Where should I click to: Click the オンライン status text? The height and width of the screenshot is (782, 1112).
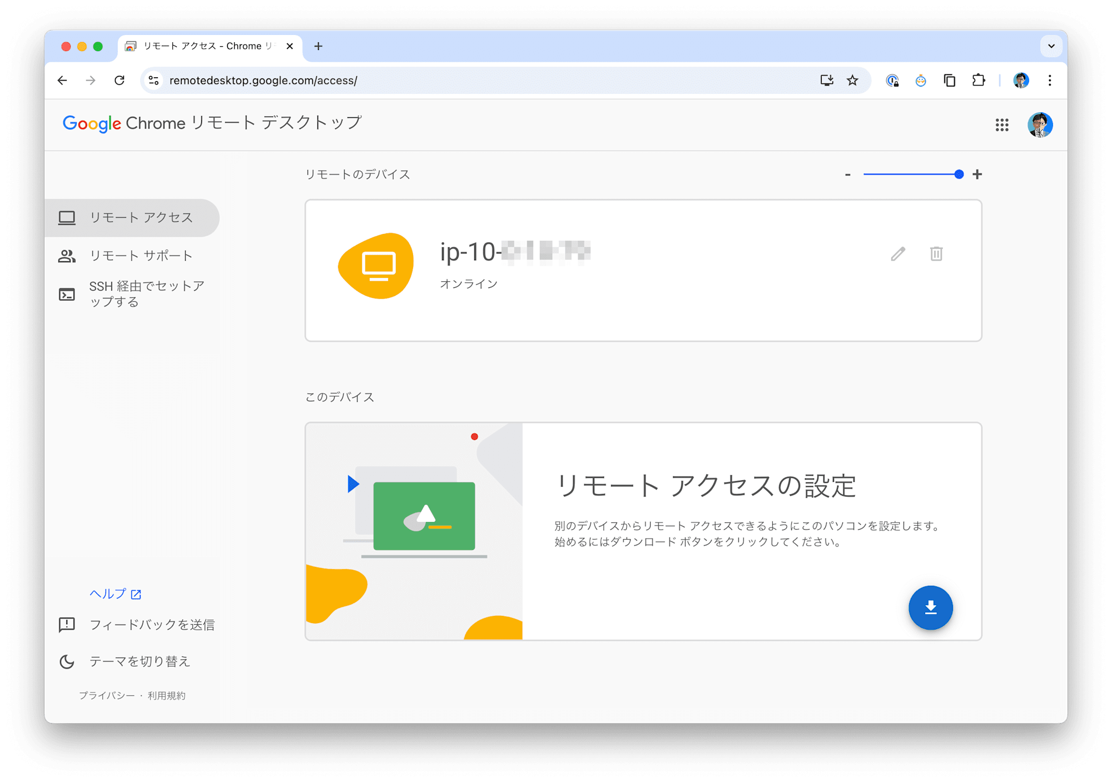pyautogui.click(x=469, y=284)
